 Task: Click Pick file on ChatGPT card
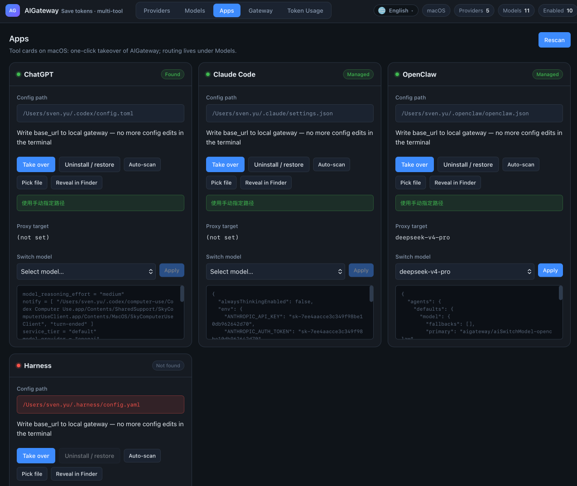32,183
